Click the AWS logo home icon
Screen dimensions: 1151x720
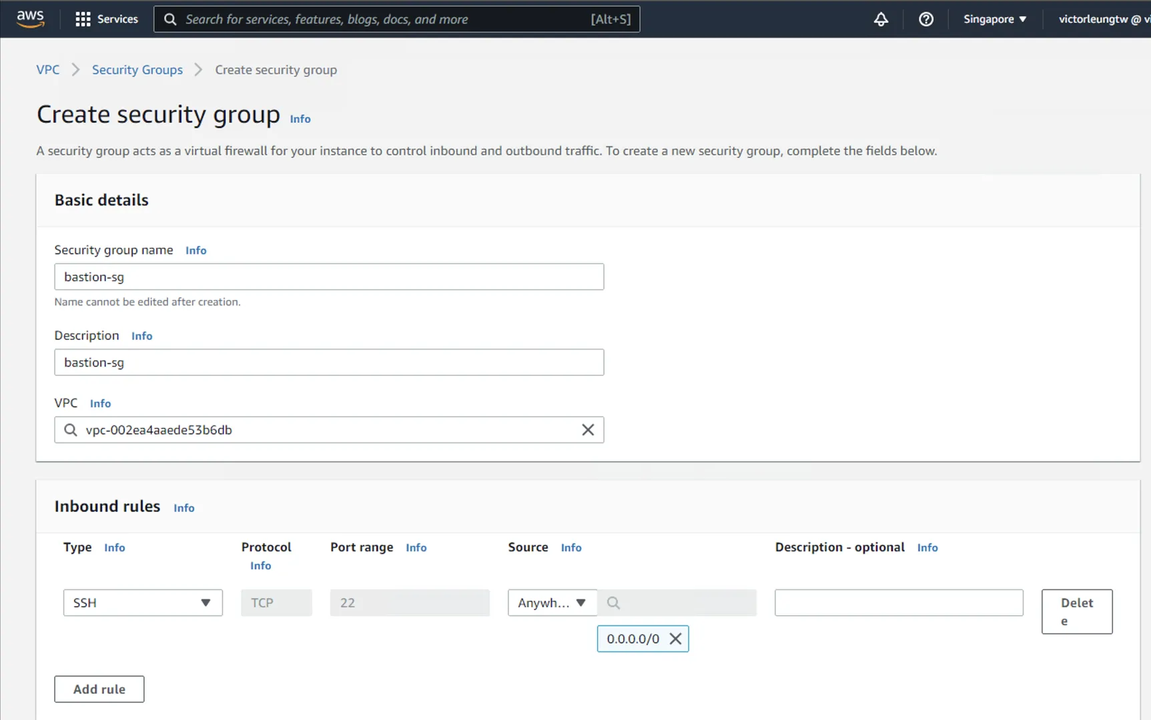click(30, 19)
